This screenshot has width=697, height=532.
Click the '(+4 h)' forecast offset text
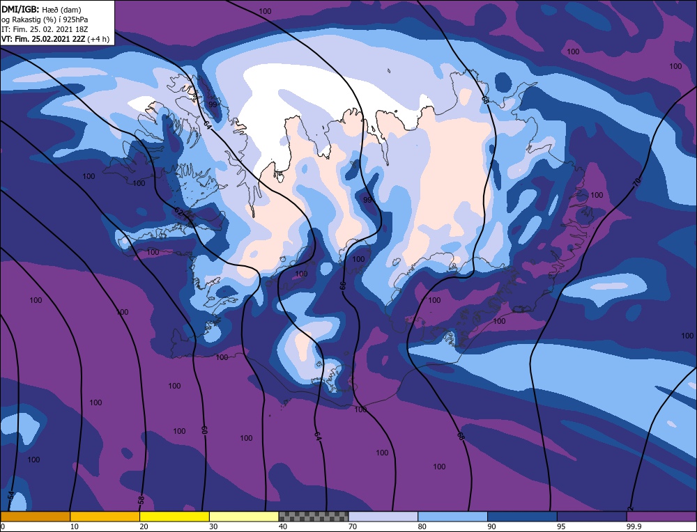98,38
